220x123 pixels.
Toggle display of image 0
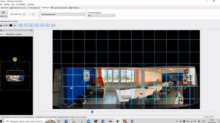tap(21, 25)
